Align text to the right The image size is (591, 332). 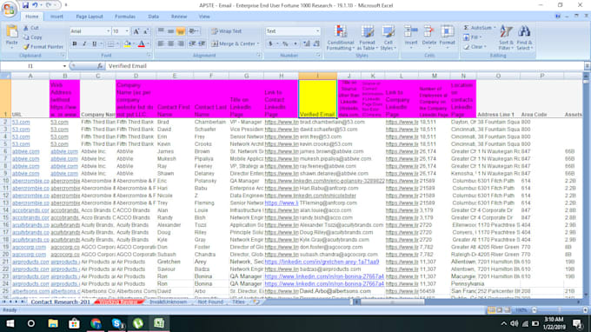tap(181, 43)
